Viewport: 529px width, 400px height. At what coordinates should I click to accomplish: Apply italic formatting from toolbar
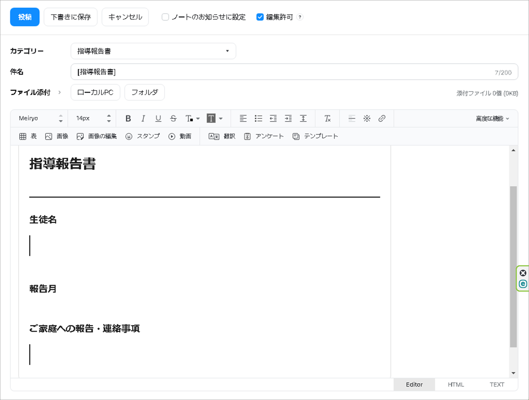pos(143,118)
